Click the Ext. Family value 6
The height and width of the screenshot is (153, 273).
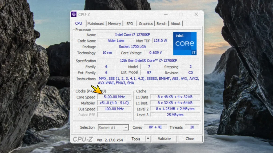(x=106, y=73)
